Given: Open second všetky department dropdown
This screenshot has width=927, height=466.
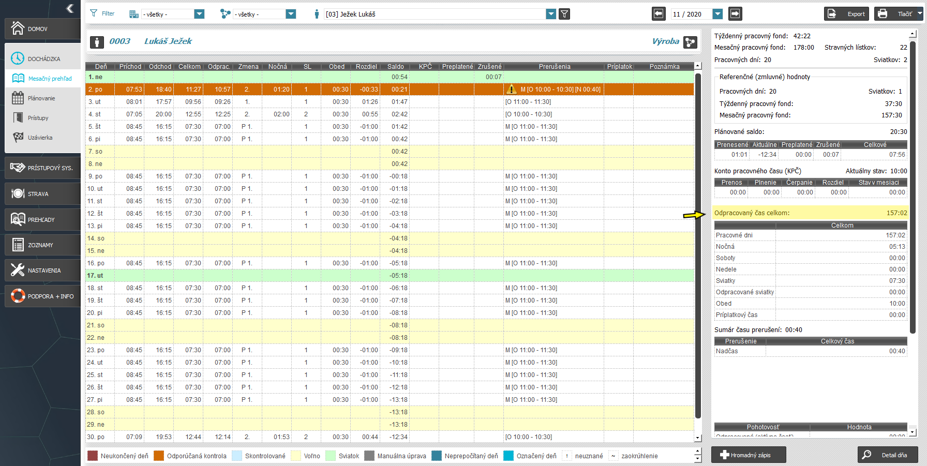Looking at the screenshot, I should click(x=291, y=14).
